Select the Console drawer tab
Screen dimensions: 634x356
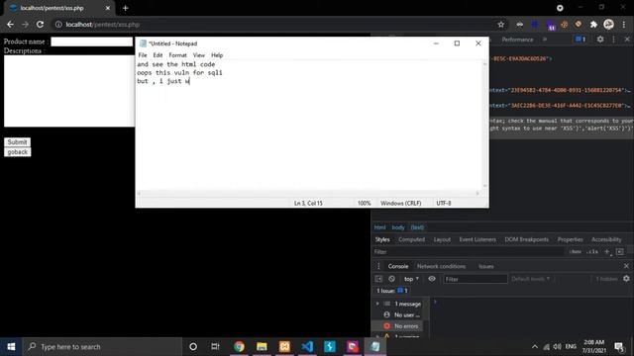pyautogui.click(x=398, y=266)
